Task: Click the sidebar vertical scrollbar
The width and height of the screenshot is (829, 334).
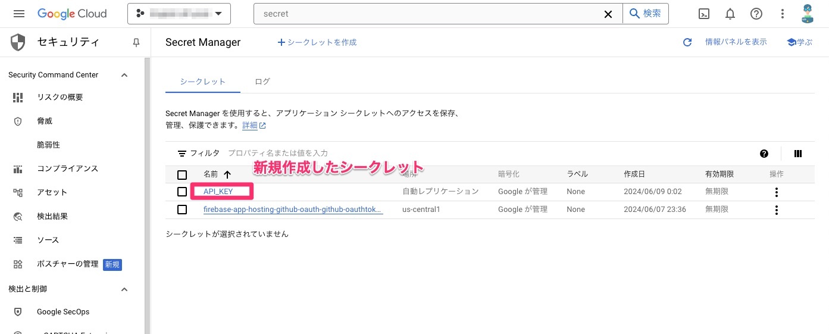Action: (147, 195)
